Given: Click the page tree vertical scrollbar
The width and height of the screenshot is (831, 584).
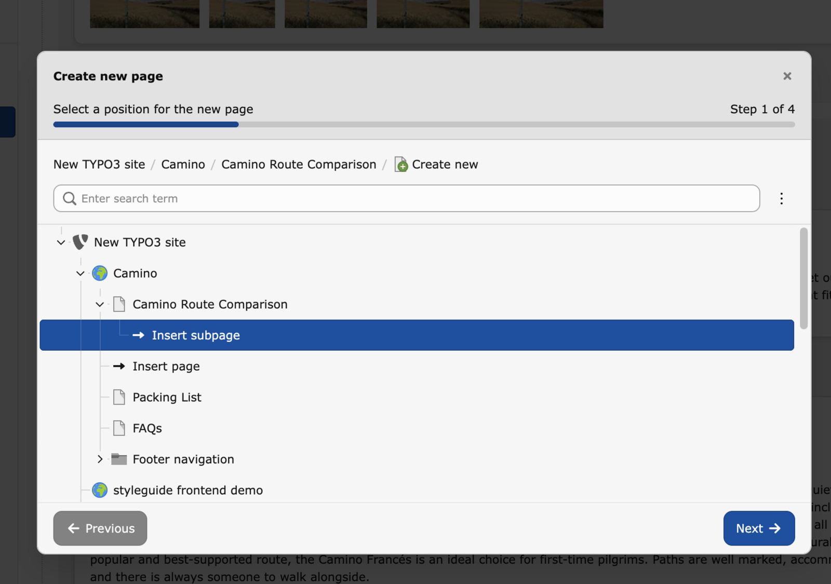Looking at the screenshot, I should click(803, 278).
